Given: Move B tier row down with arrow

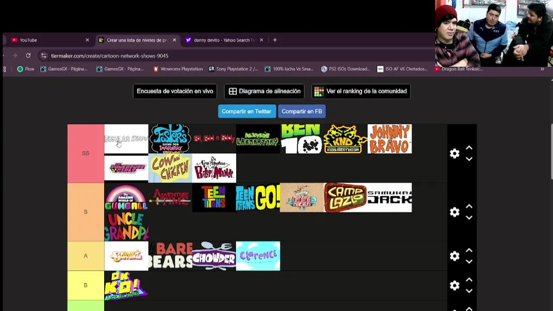Looking at the screenshot, I should click(x=469, y=291).
